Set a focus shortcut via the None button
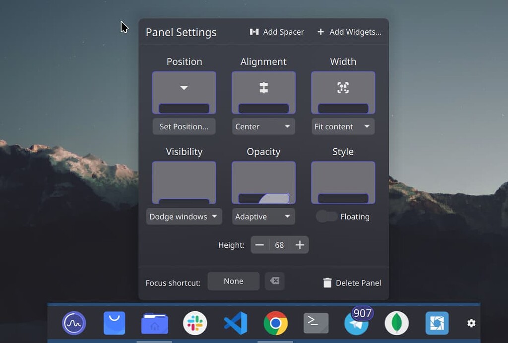This screenshot has height=343, width=508. tap(233, 281)
